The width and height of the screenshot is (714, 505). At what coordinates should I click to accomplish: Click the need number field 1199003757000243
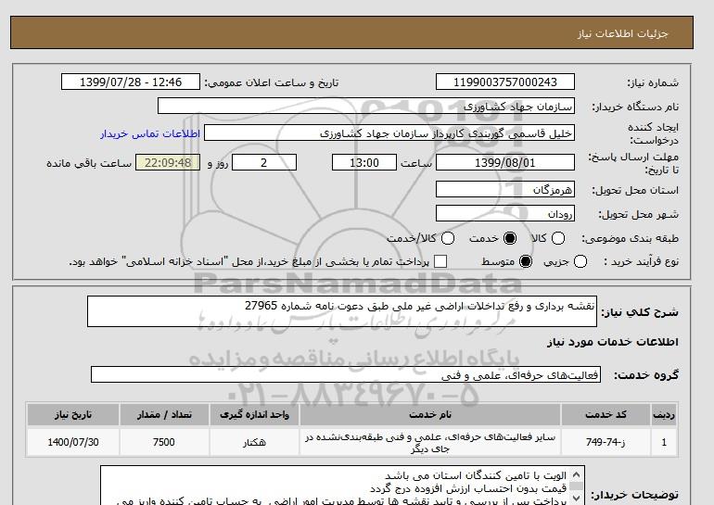pos(505,82)
